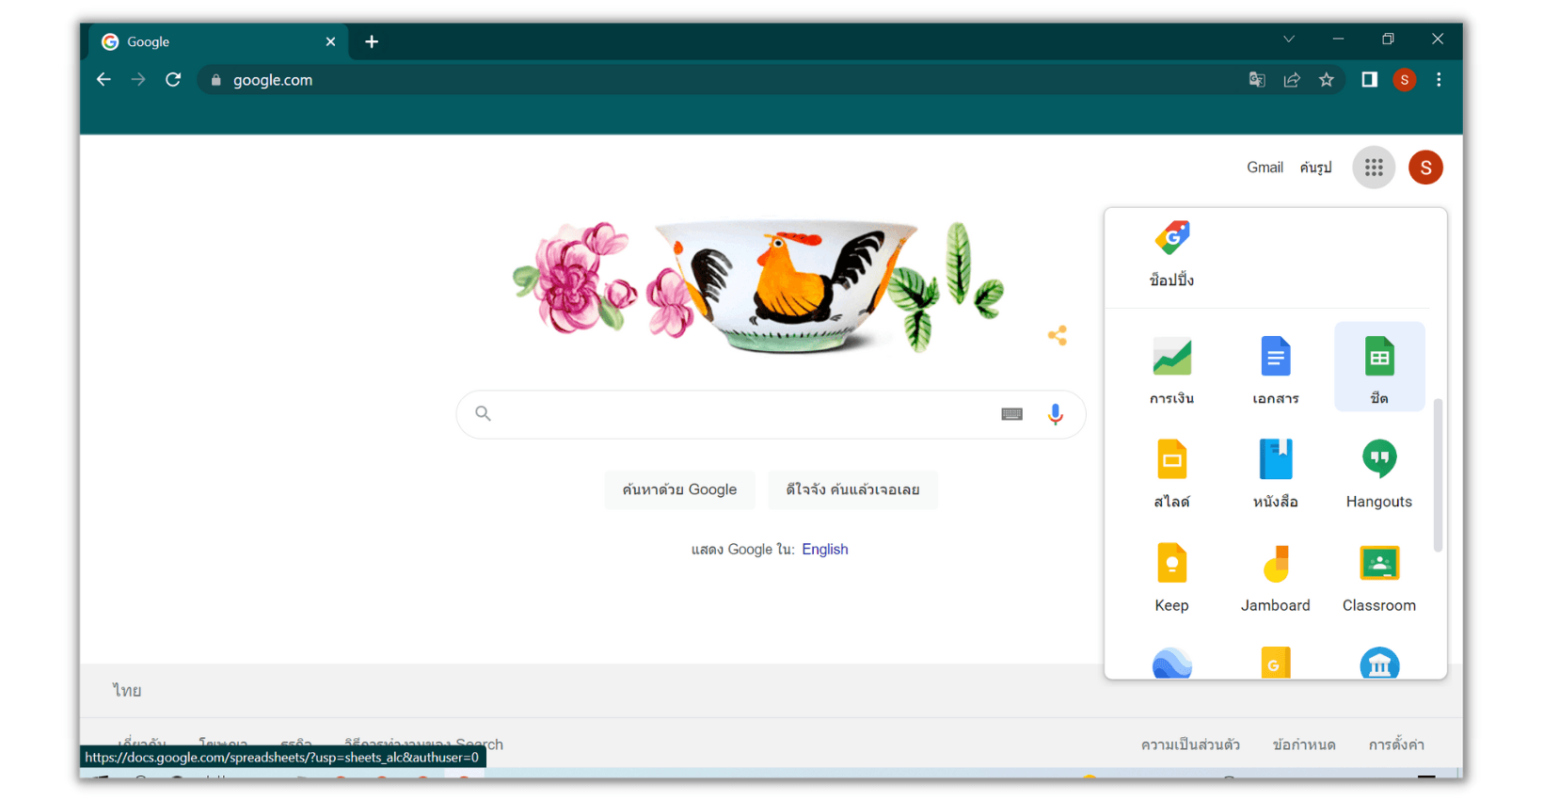Click the search magnifier icon

483,413
